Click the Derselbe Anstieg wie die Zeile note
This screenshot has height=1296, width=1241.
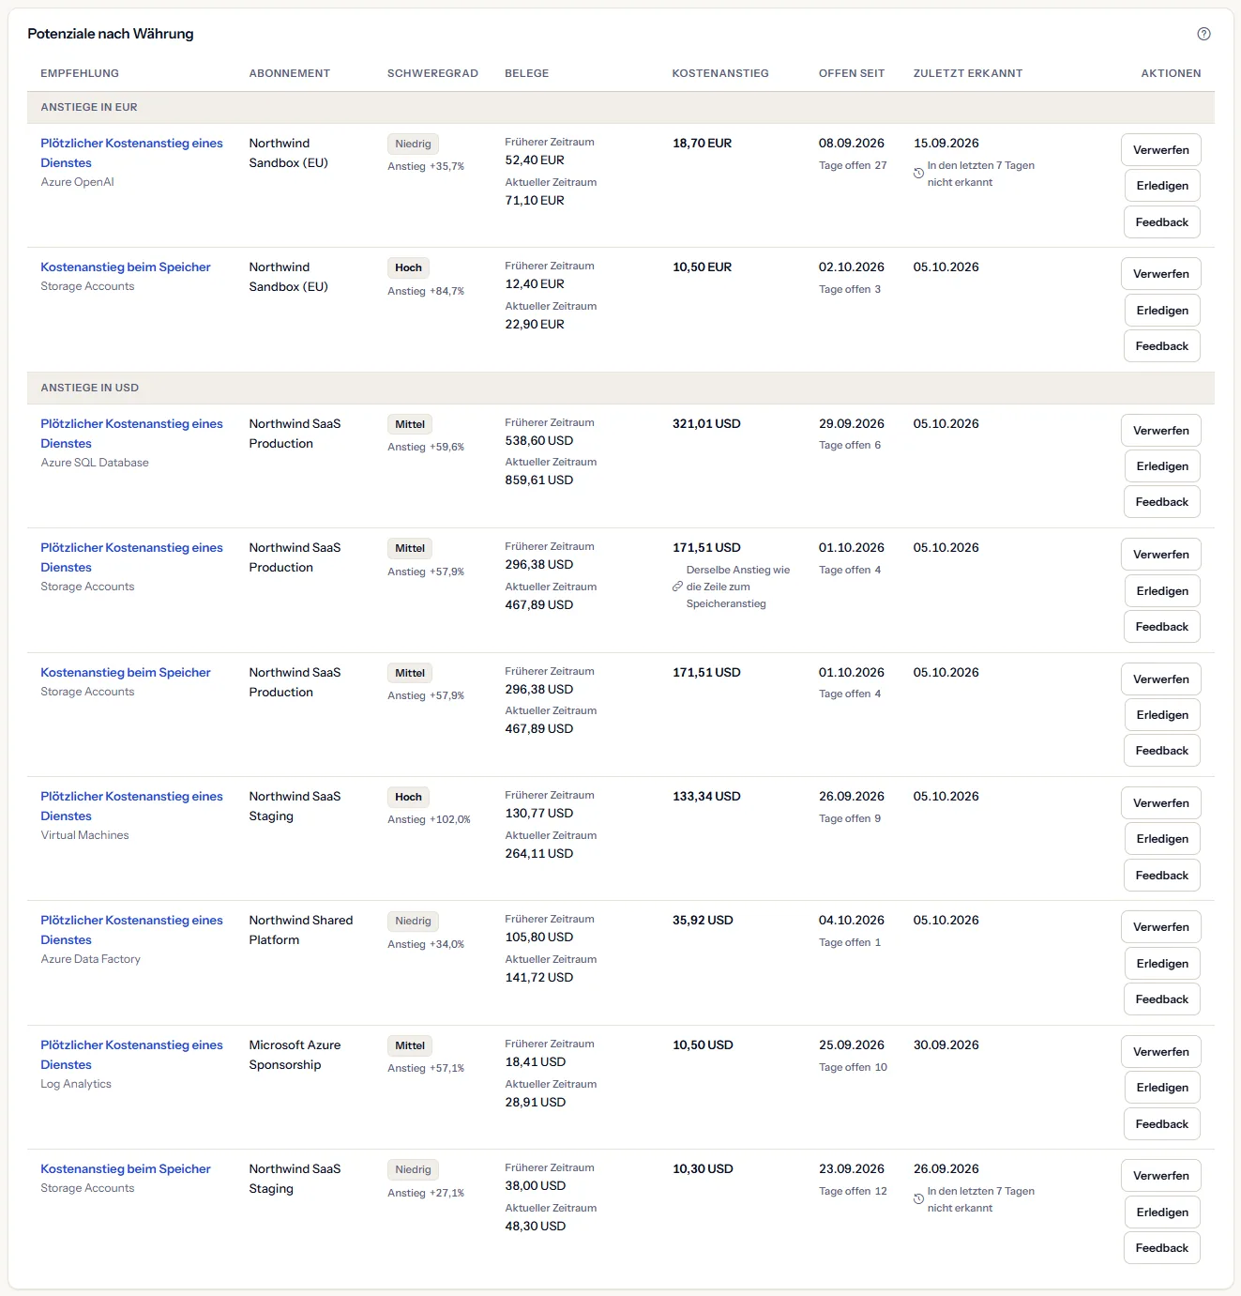pos(738,587)
